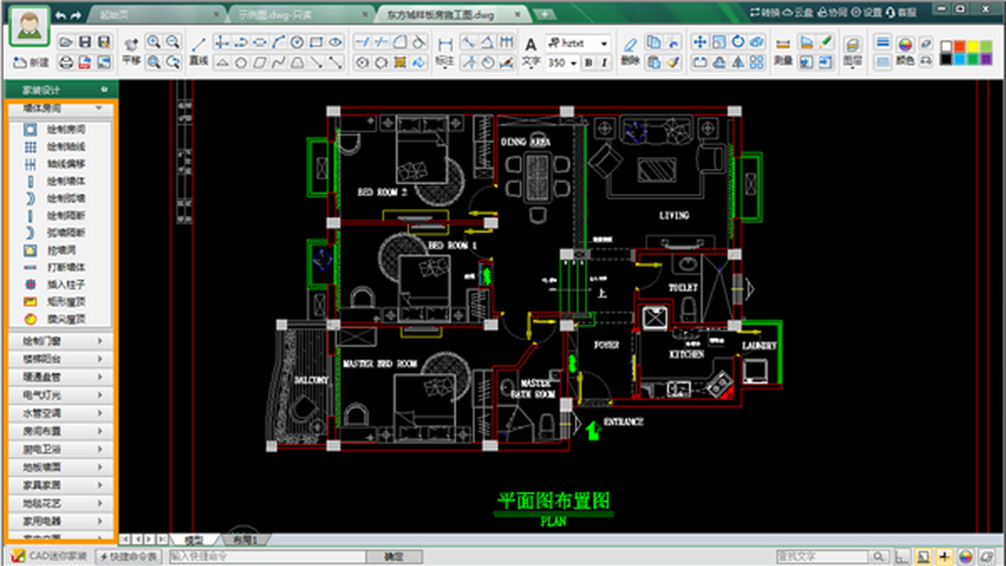Select the 文字 text tool
The width and height of the screenshot is (1006, 566).
tap(531, 51)
